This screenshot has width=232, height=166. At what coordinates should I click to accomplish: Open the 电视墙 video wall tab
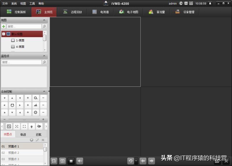click(101, 12)
